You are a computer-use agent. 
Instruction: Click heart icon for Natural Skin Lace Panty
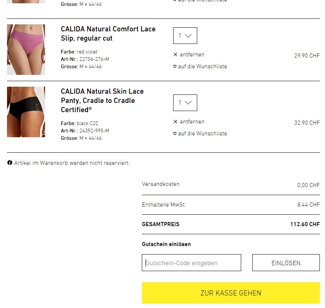coord(175,134)
